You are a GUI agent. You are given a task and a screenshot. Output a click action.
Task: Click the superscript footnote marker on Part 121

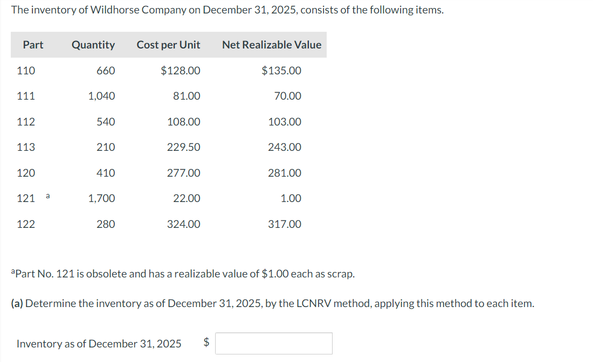[47, 195]
